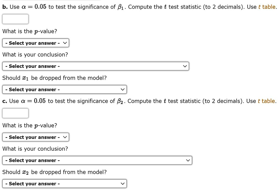Open the p-value dropdown in part b
Viewport: 278px width, 190px height.
coord(35,43)
